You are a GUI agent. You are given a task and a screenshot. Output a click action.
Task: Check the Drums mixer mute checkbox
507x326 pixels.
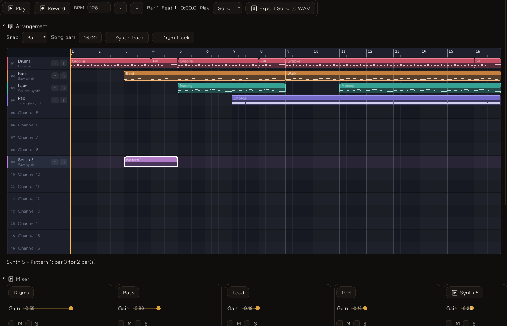pyautogui.click(x=12, y=323)
